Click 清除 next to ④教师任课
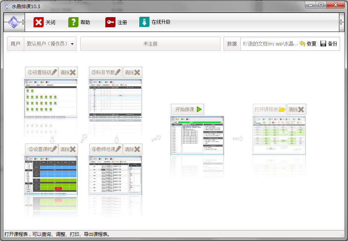The height and width of the screenshot is (241, 348). 133,149
